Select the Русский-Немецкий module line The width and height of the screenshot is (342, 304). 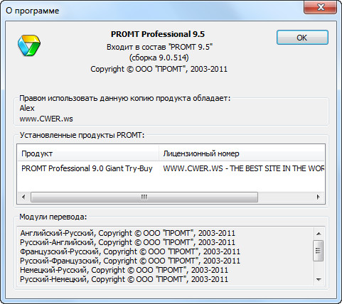pyautogui.click(x=124, y=279)
